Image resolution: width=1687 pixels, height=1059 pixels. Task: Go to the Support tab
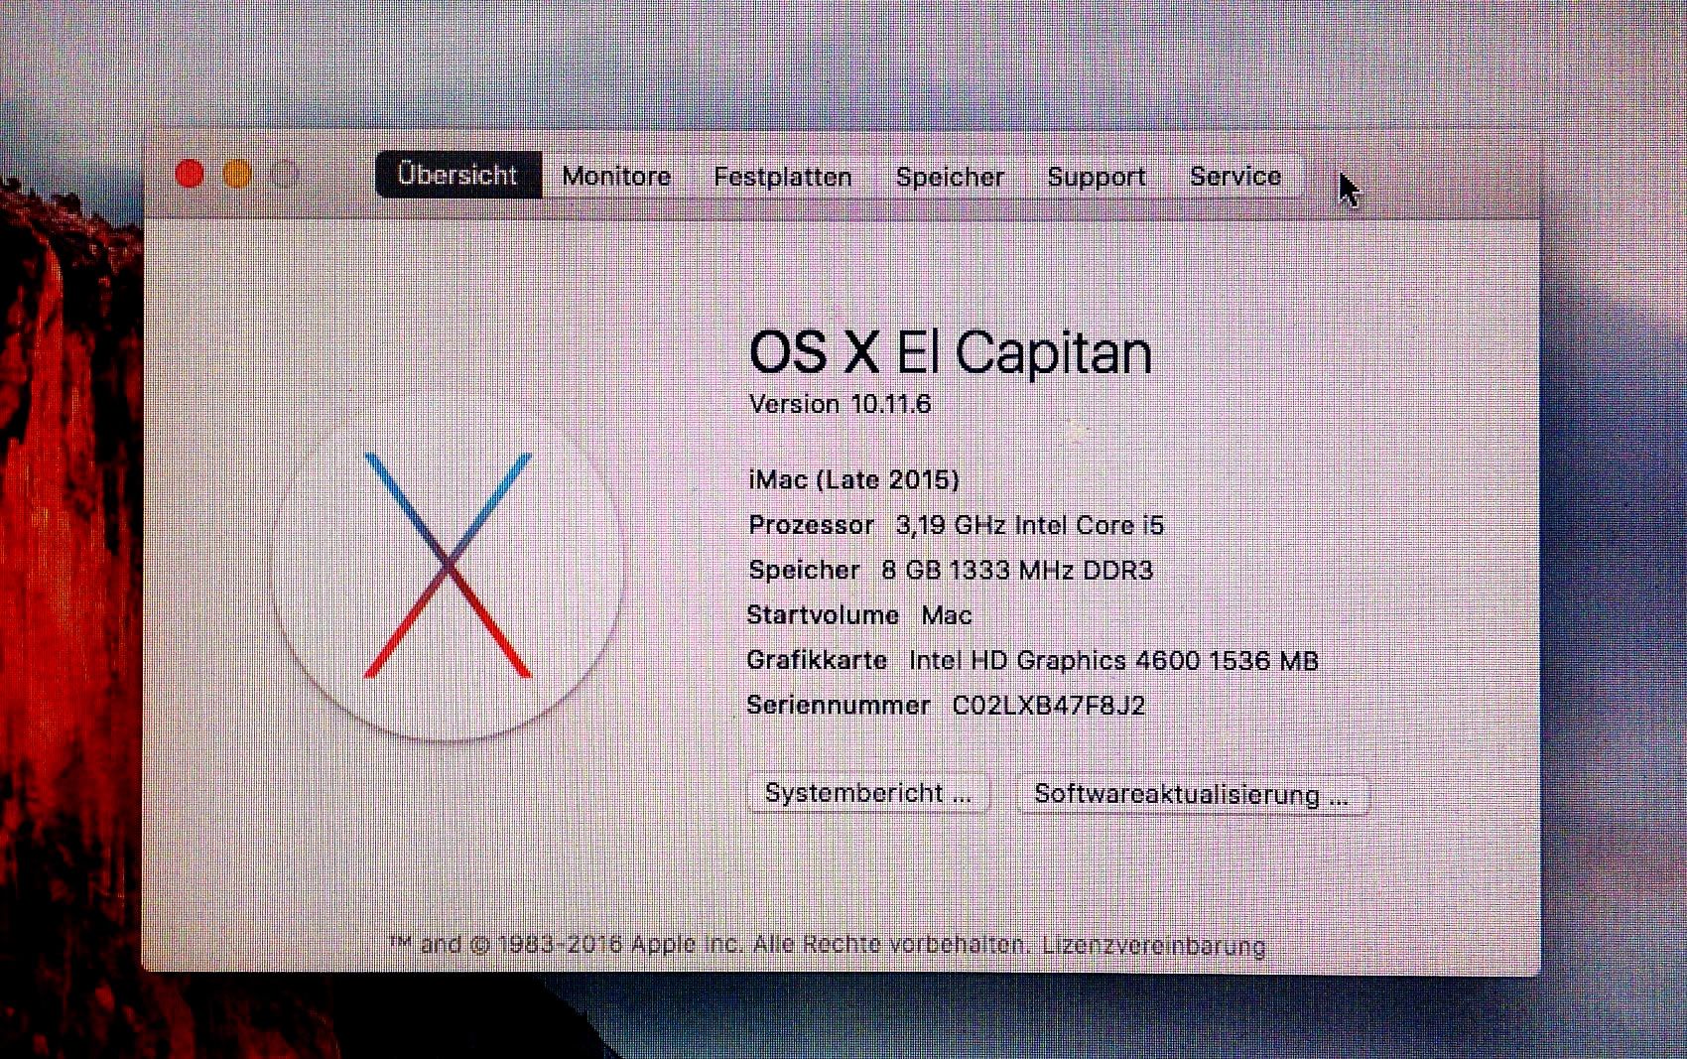(1097, 177)
